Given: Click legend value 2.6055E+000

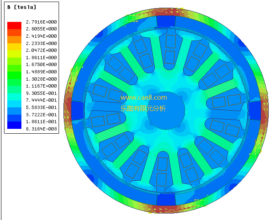Looking at the screenshot, I should (41, 29).
